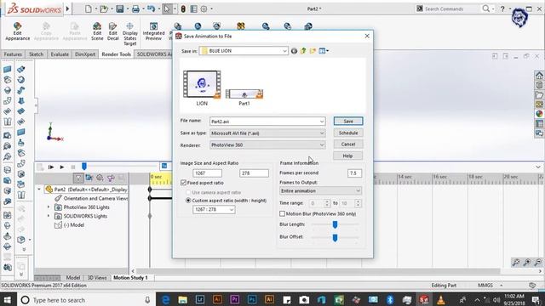Switch to the Features tab
Image resolution: width=545 pixels, height=306 pixels.
pos(13,54)
